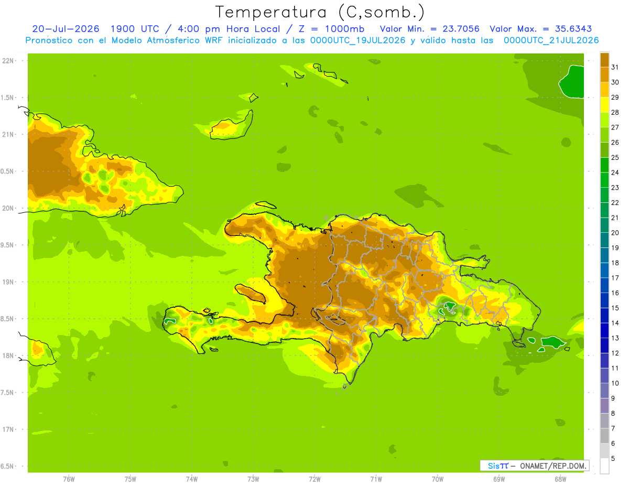629x486 pixels.
Task: Click the "Z = 1000mb" level label
Action: (x=331, y=29)
